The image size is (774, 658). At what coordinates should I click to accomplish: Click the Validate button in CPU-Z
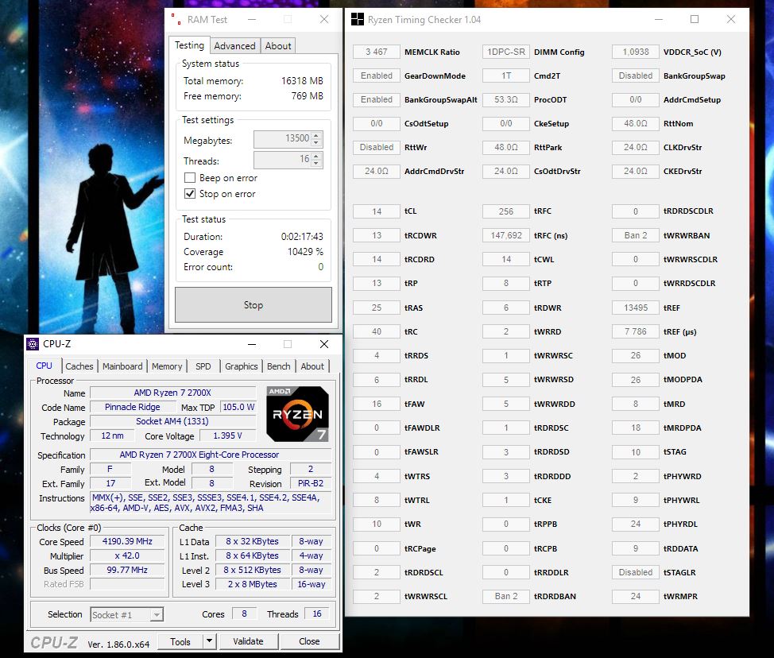[248, 641]
